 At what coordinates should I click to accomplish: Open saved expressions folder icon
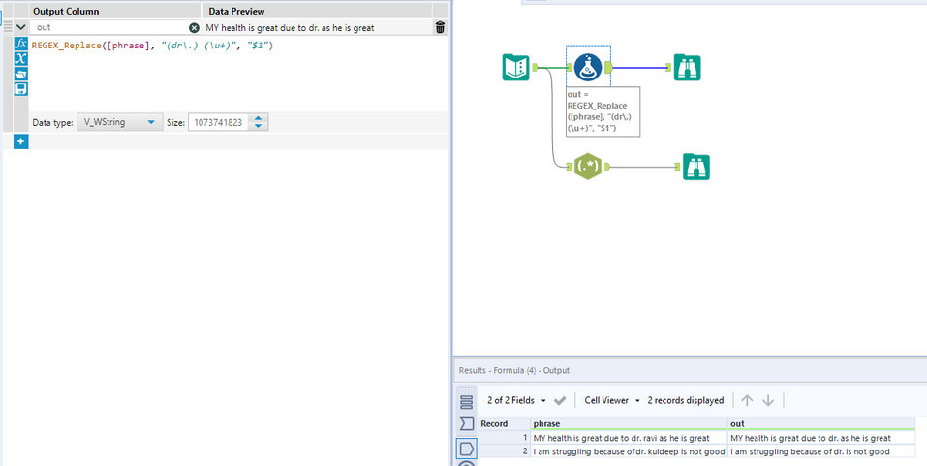(x=21, y=74)
